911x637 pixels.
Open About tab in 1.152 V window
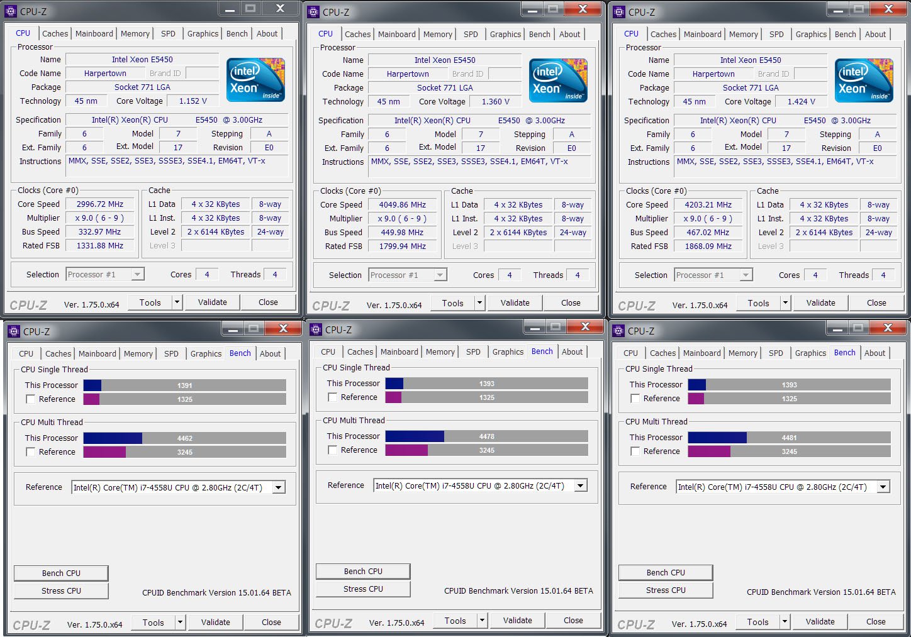[x=267, y=34]
